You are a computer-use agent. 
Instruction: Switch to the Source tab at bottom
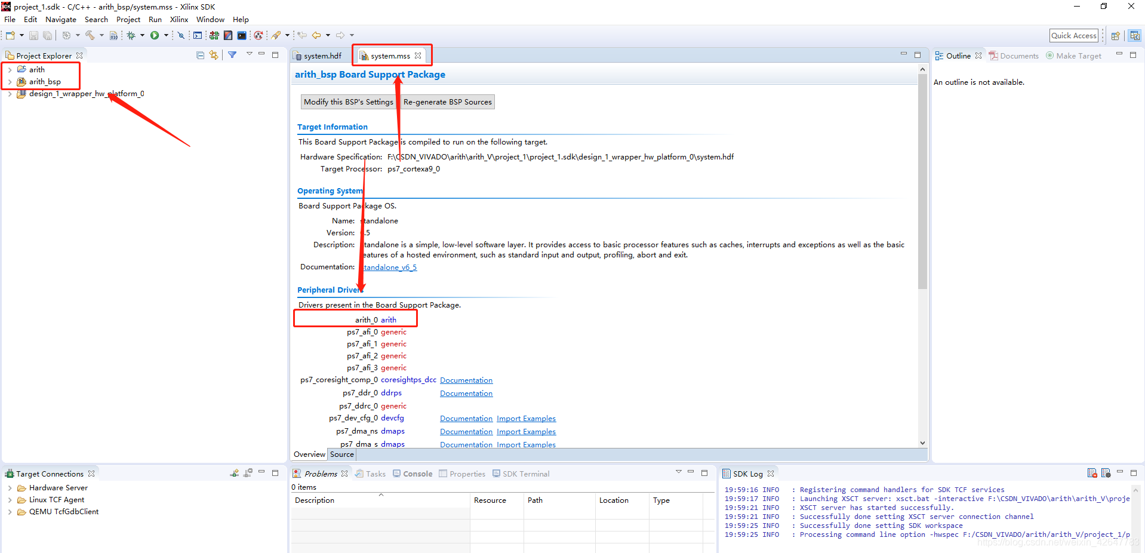pos(342,454)
